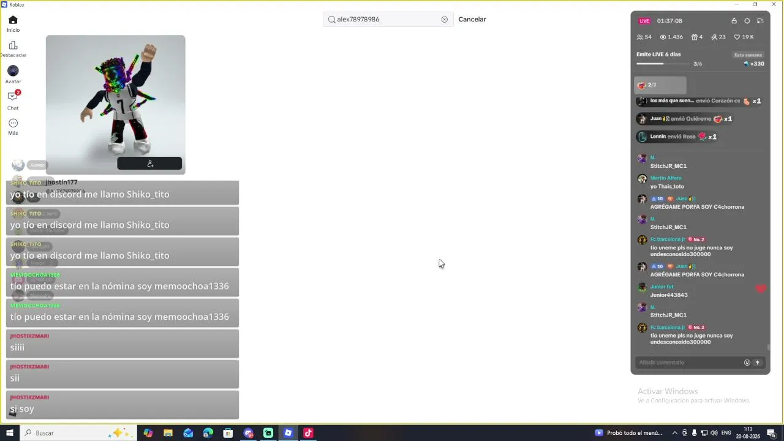
Task: Show hidden system tray icons
Action: (x=675, y=433)
